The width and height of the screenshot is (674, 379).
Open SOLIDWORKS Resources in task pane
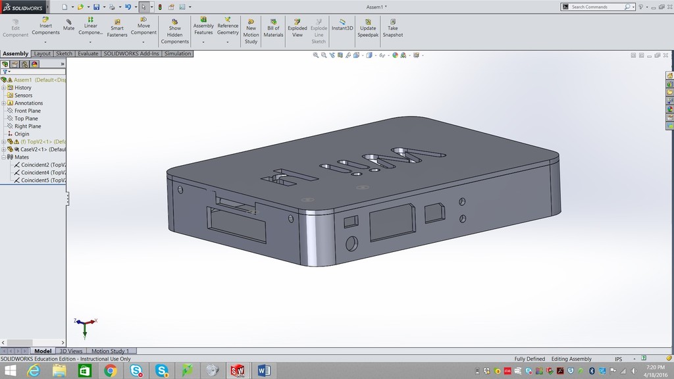(669, 76)
